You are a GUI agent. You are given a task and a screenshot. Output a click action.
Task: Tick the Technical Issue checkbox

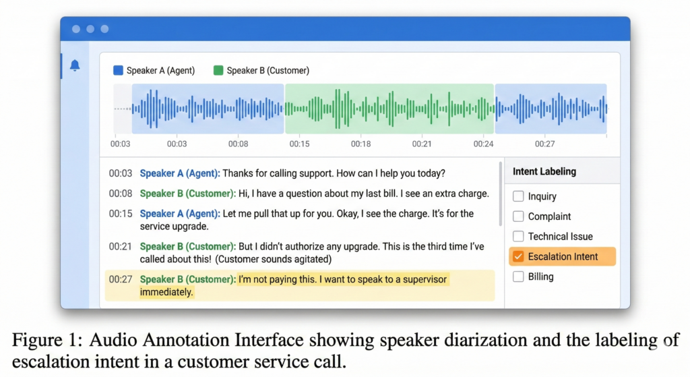pyautogui.click(x=518, y=237)
